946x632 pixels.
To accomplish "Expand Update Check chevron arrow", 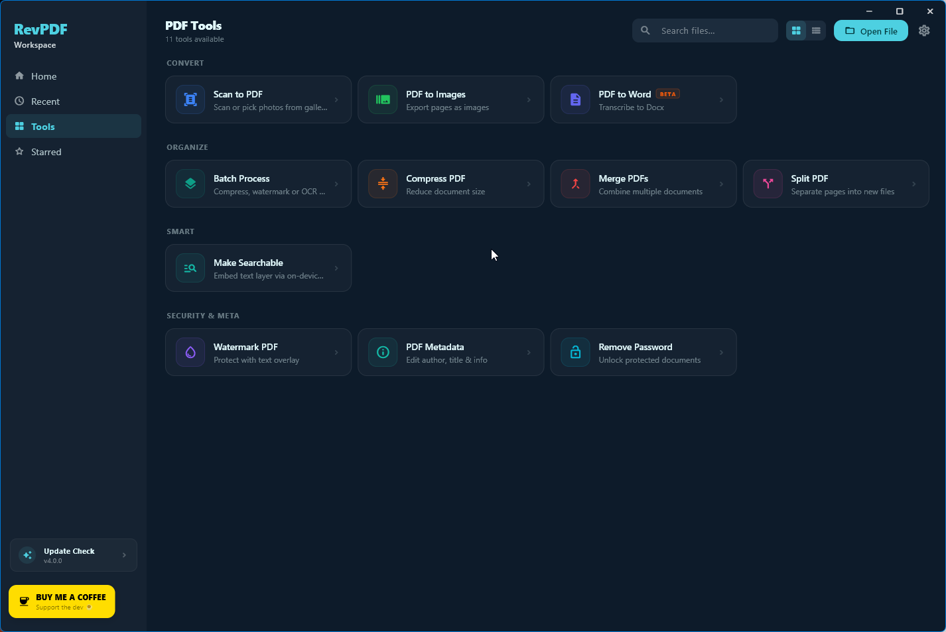I will pyautogui.click(x=124, y=555).
